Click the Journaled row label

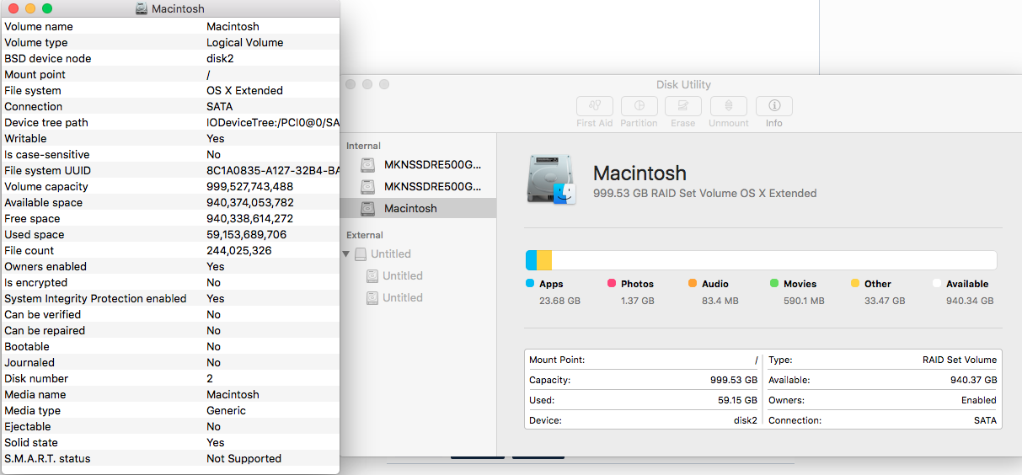click(29, 362)
